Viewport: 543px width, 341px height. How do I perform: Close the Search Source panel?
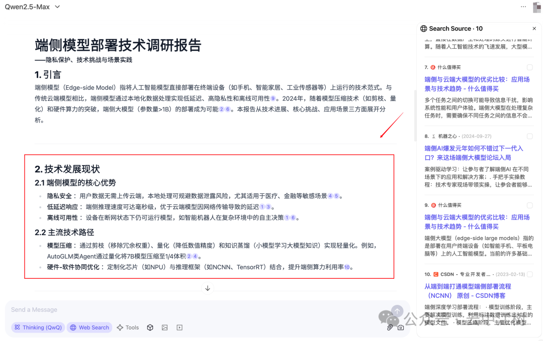coord(534,29)
